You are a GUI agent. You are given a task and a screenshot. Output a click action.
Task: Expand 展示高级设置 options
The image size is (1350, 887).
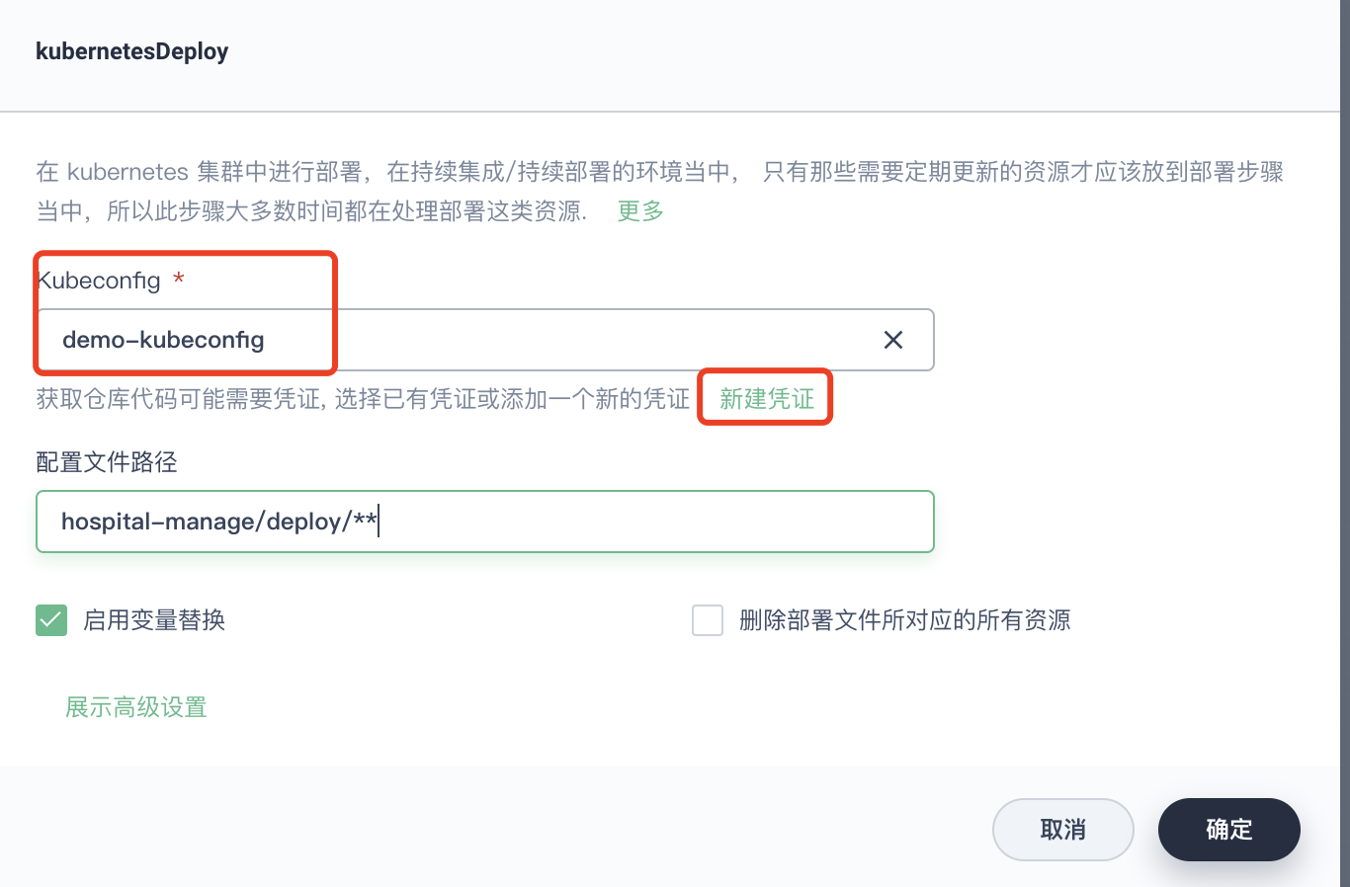click(136, 707)
